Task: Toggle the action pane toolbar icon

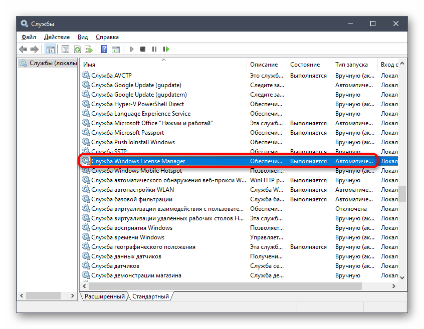Action: point(116,49)
